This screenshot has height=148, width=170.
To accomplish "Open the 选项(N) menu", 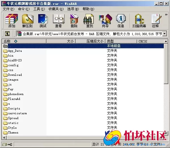I will 73,9.
